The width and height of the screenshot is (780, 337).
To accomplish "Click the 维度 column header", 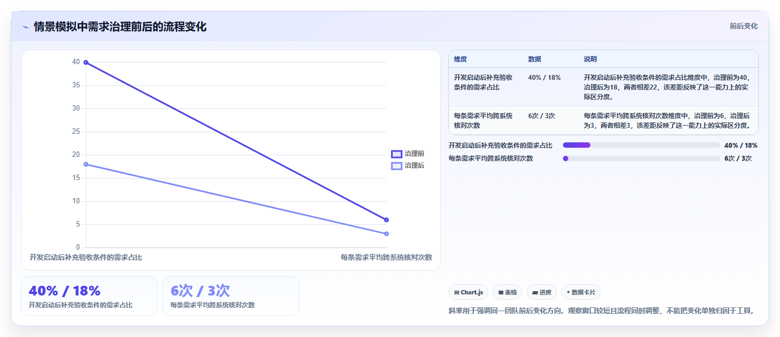I will (461, 59).
